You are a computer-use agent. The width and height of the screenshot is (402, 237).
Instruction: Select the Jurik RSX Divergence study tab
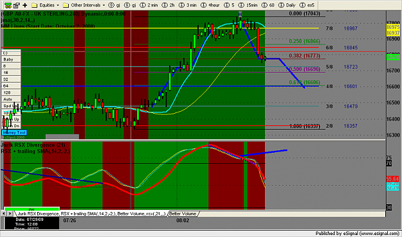(x=91, y=214)
